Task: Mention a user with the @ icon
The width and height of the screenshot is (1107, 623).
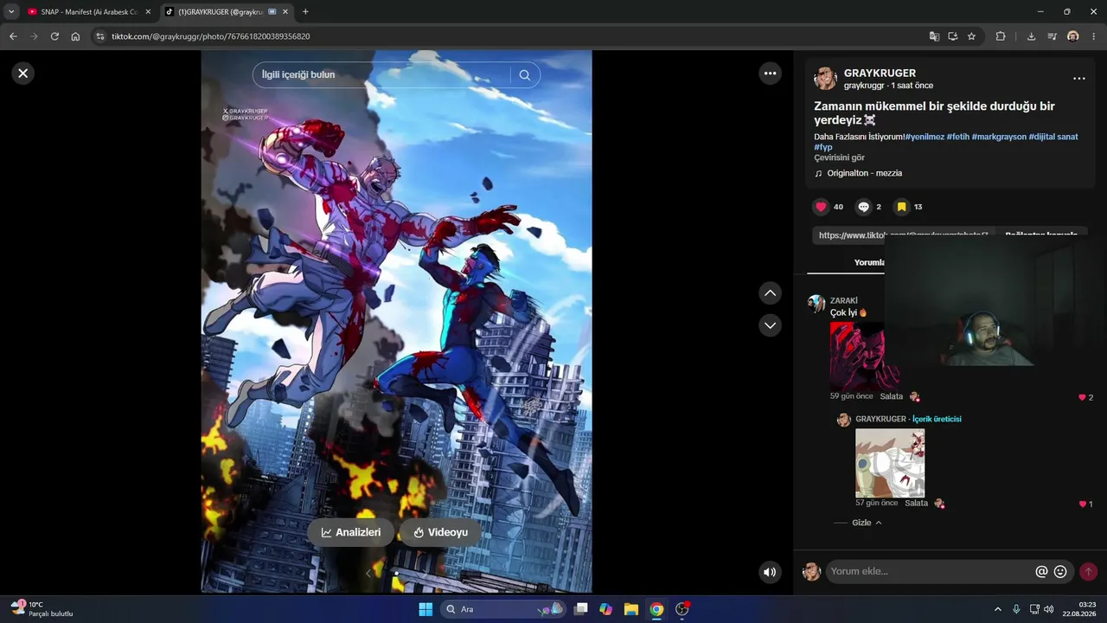Action: point(1041,571)
